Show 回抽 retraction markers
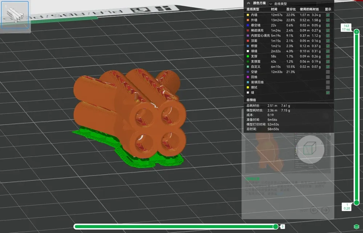 [328, 77]
